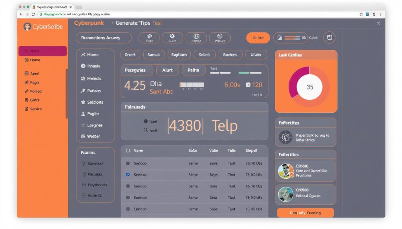The image size is (402, 229).
Task: Toggle the select-all checkbox in table header
Action: coord(128,150)
